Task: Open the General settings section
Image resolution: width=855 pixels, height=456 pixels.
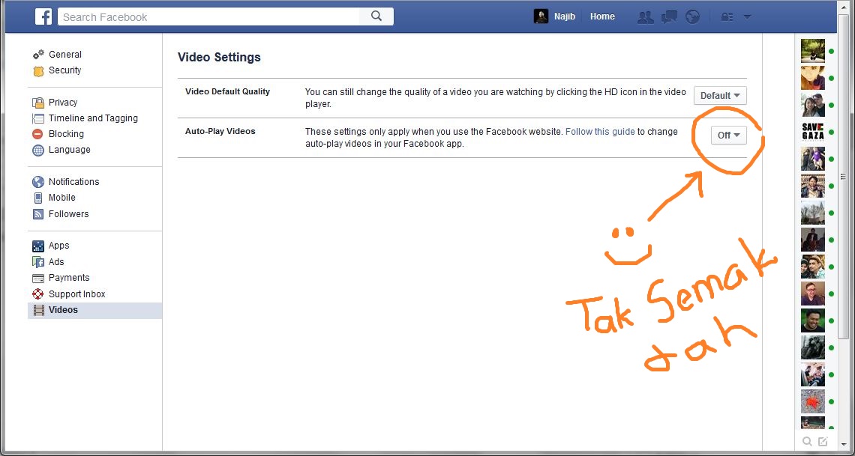Action: click(x=64, y=55)
